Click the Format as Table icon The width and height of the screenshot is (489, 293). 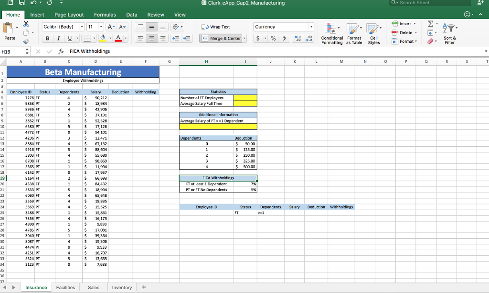(x=354, y=33)
